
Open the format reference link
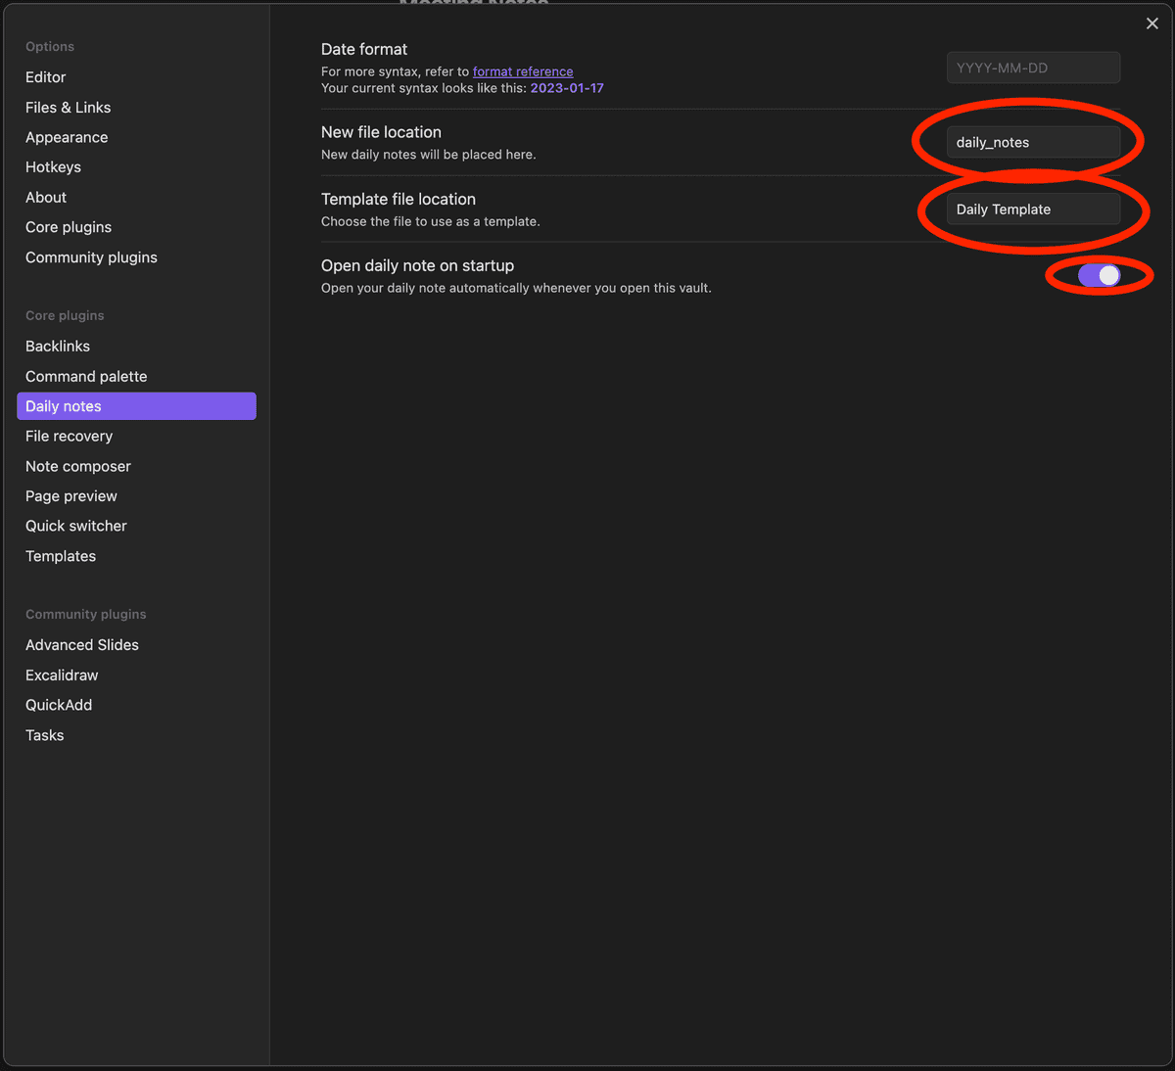click(x=523, y=71)
